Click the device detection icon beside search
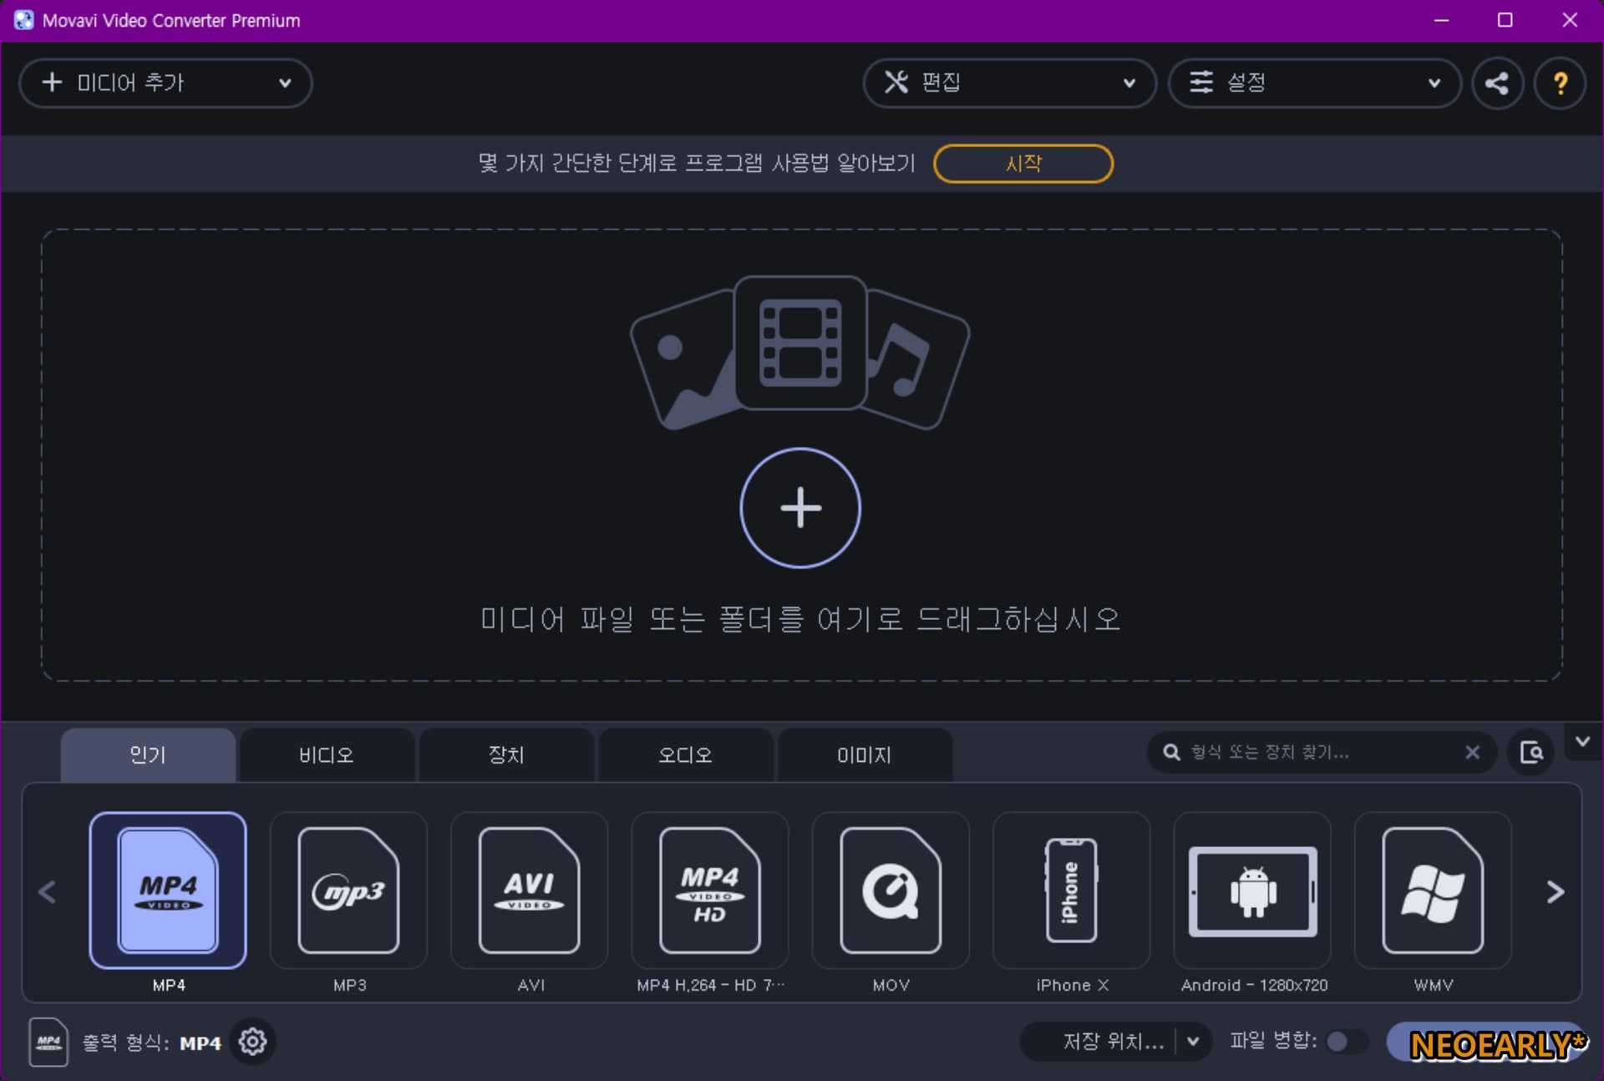1604x1081 pixels. point(1531,752)
